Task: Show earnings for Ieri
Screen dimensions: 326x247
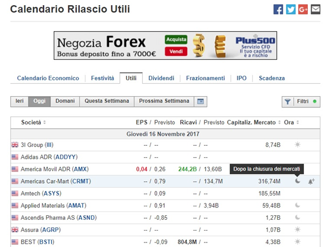Action: click(x=20, y=101)
